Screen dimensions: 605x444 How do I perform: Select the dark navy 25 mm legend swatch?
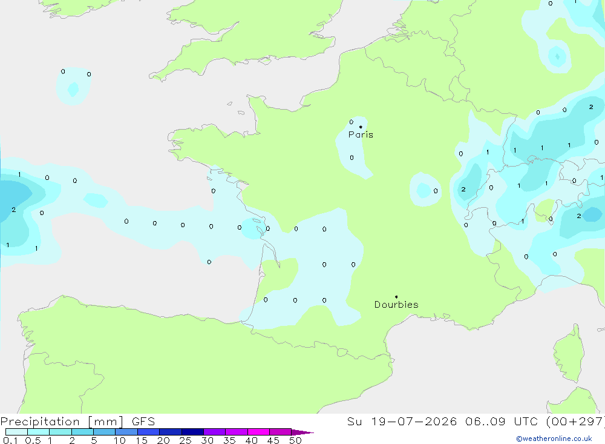[192, 432]
